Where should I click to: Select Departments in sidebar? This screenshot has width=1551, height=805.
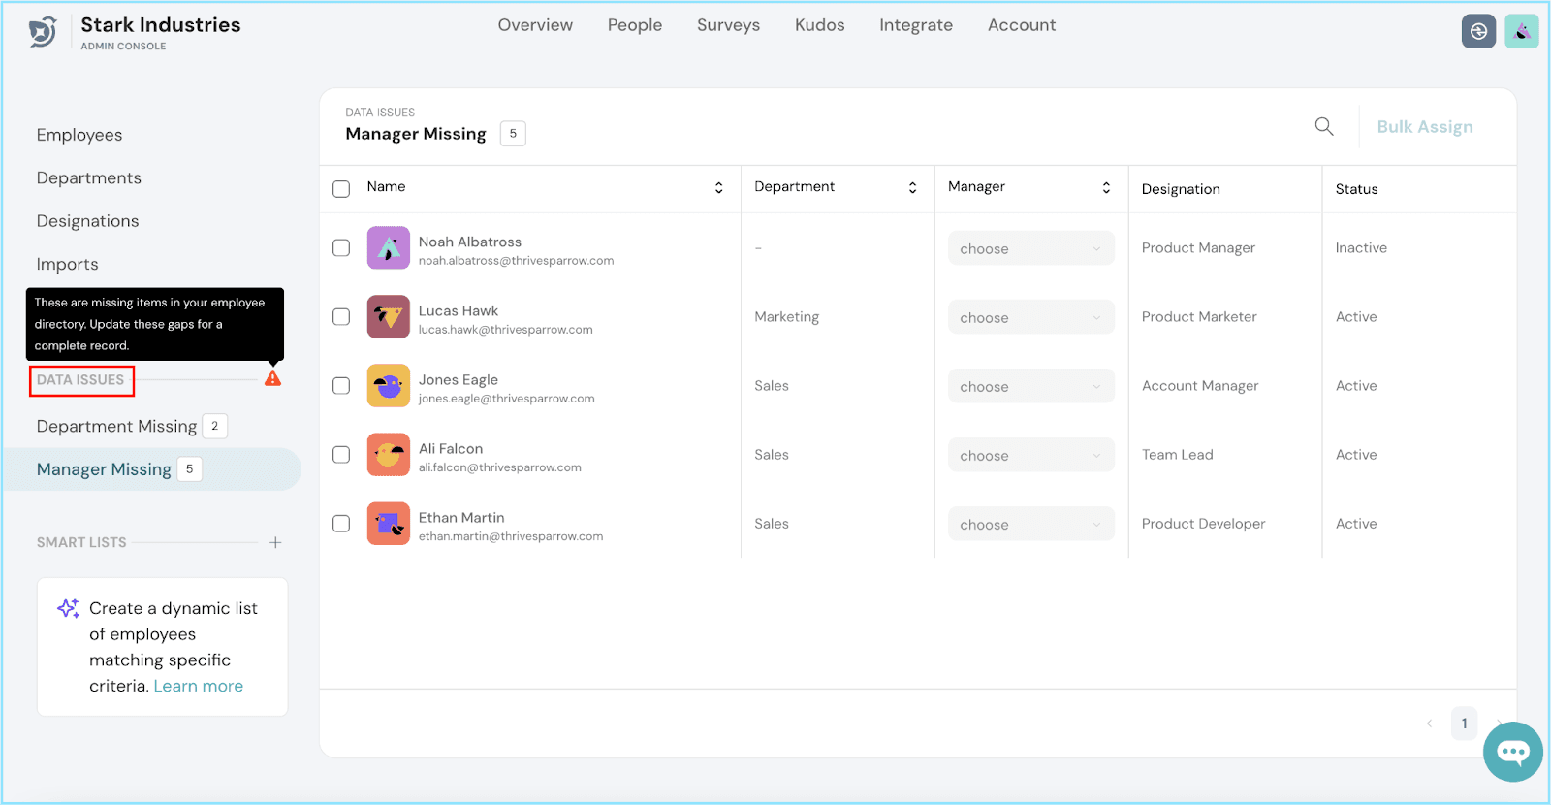coord(89,177)
